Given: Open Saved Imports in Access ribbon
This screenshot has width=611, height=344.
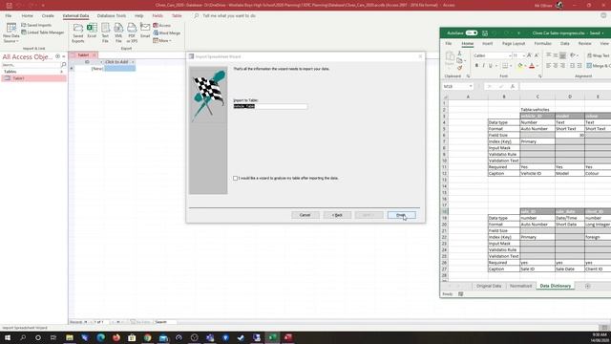Looking at the screenshot, I should [36, 25].
